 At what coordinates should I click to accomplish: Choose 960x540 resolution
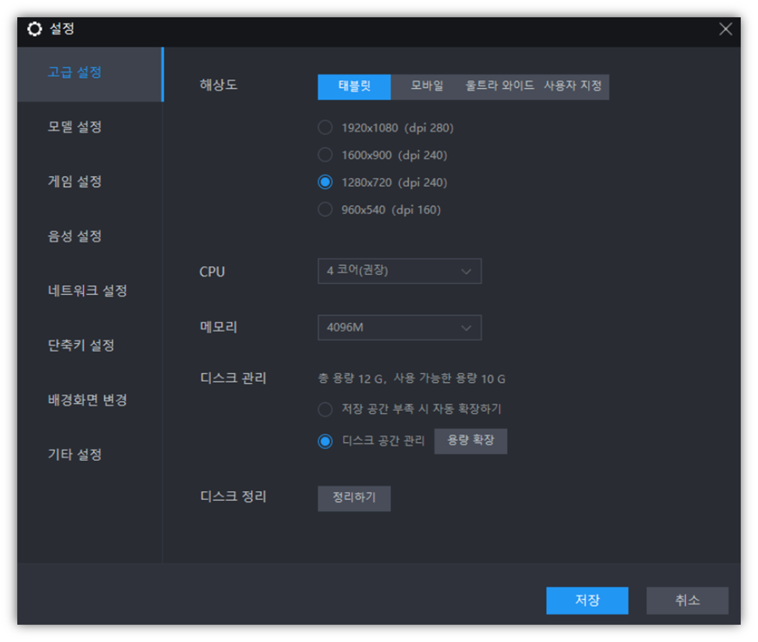pyautogui.click(x=325, y=210)
